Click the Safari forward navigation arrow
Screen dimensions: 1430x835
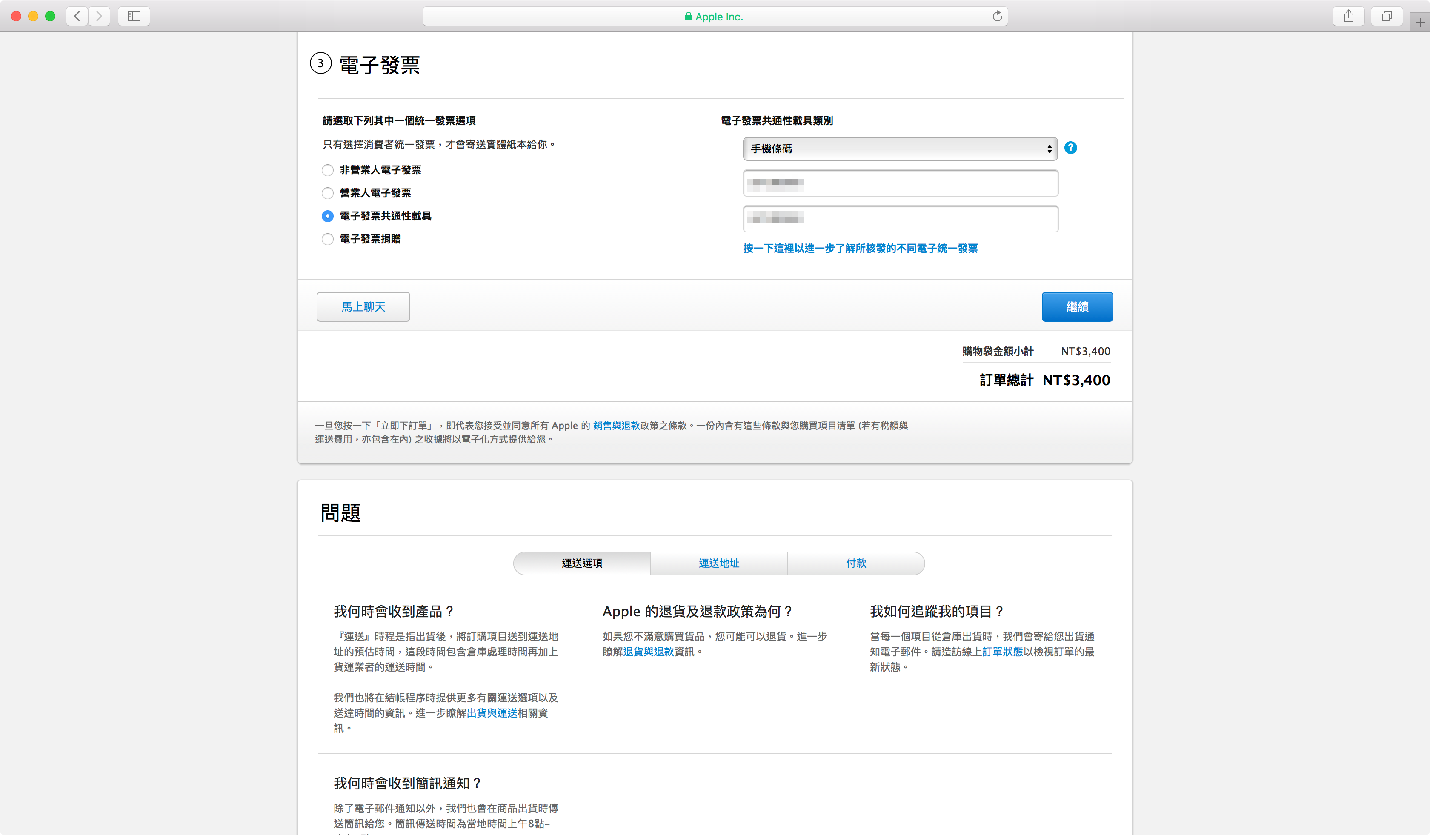point(99,16)
